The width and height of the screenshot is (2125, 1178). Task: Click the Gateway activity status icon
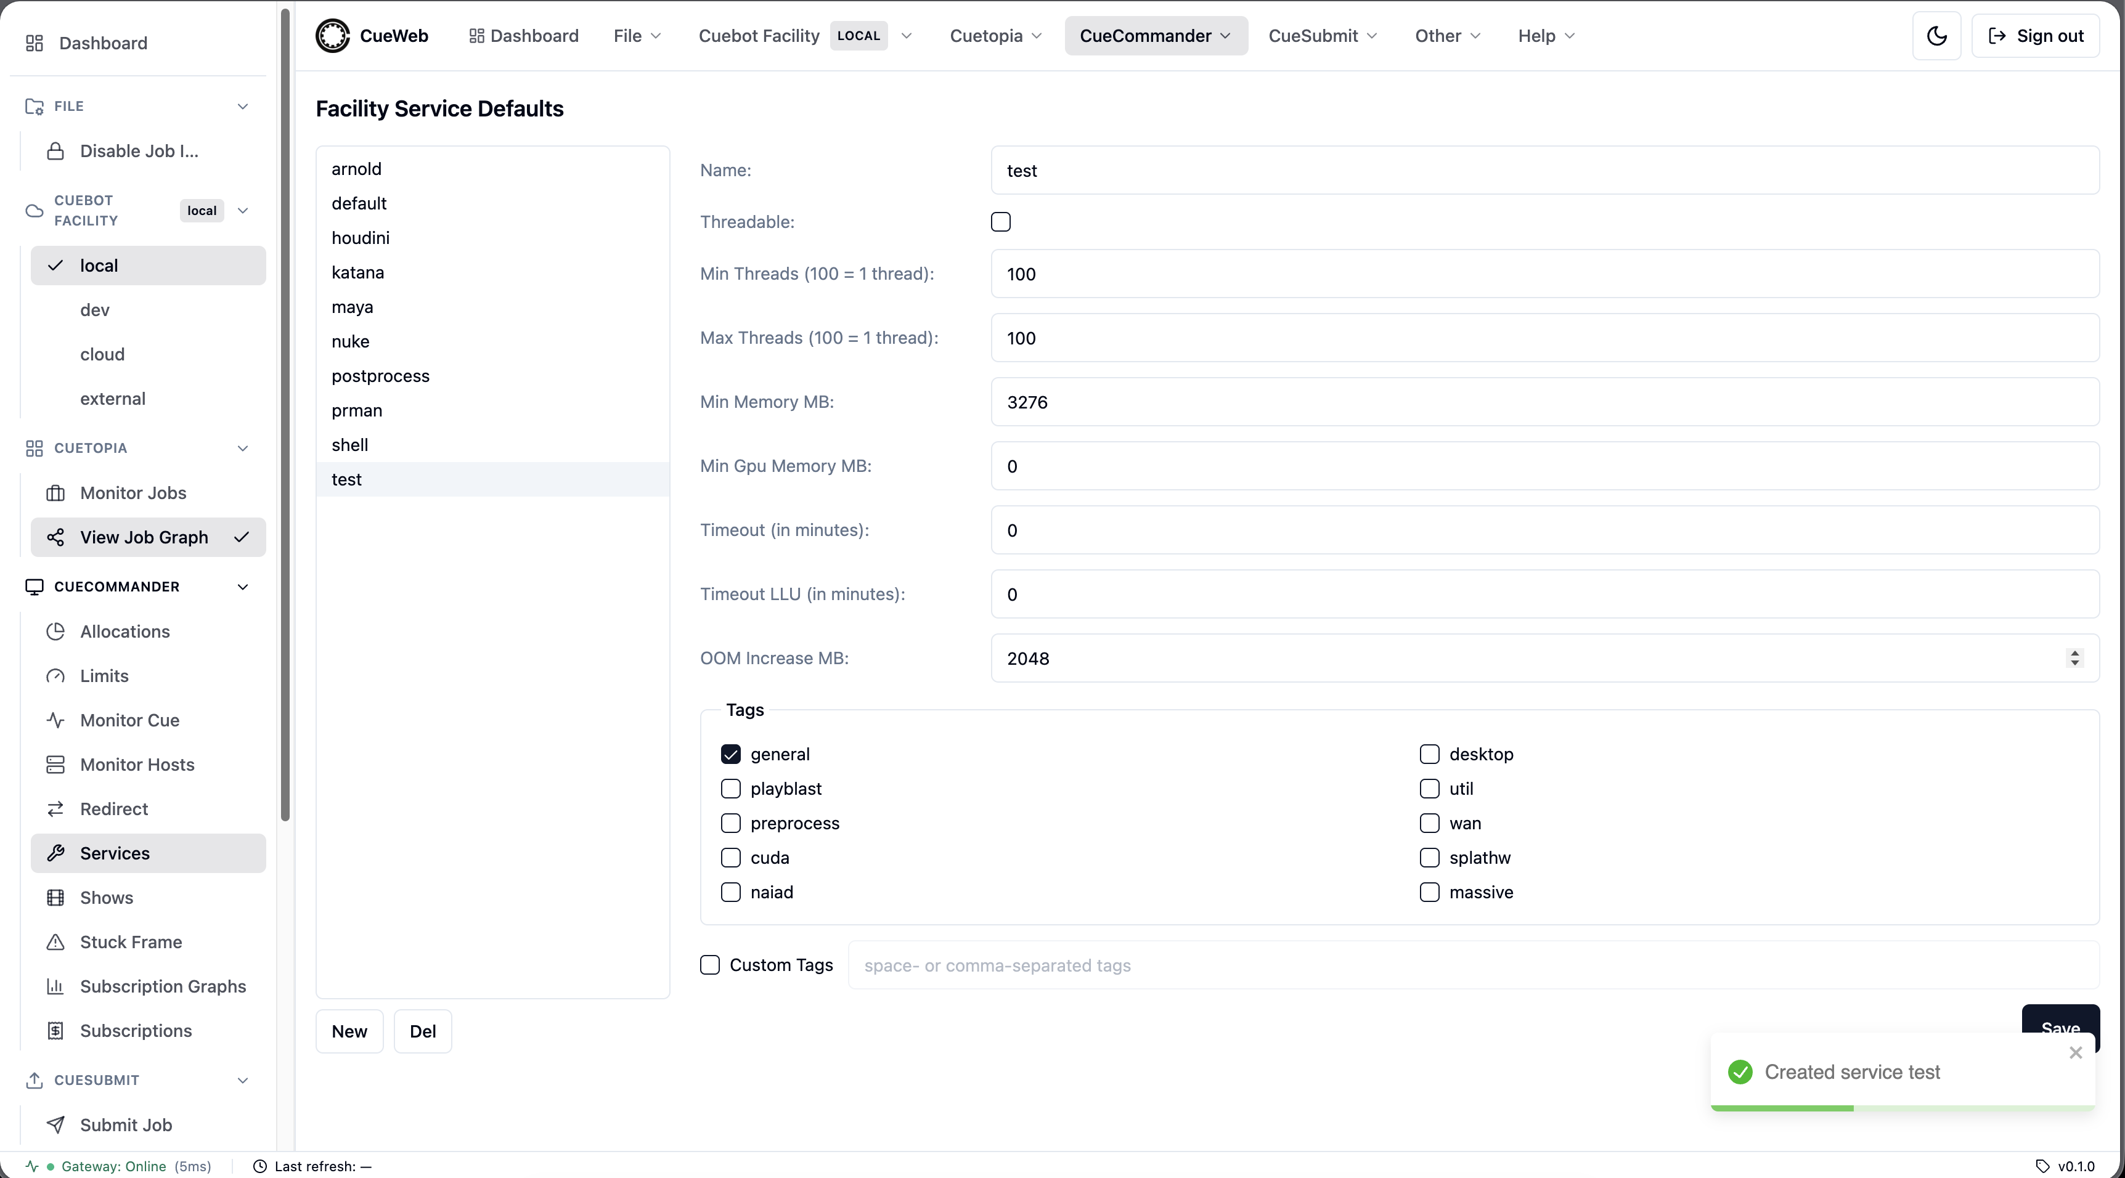31,1166
